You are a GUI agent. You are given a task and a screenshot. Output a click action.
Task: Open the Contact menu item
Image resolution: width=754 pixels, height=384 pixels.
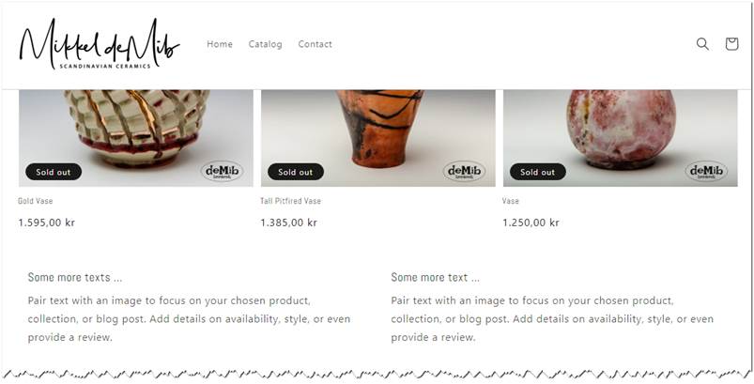click(315, 44)
